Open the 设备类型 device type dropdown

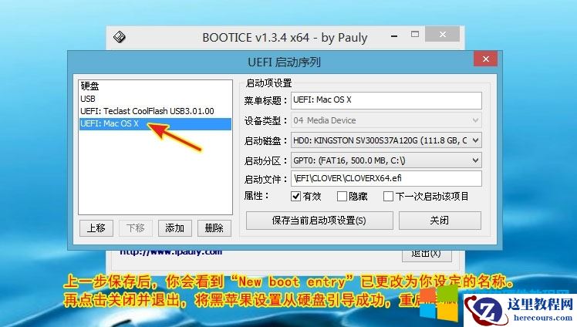point(386,120)
